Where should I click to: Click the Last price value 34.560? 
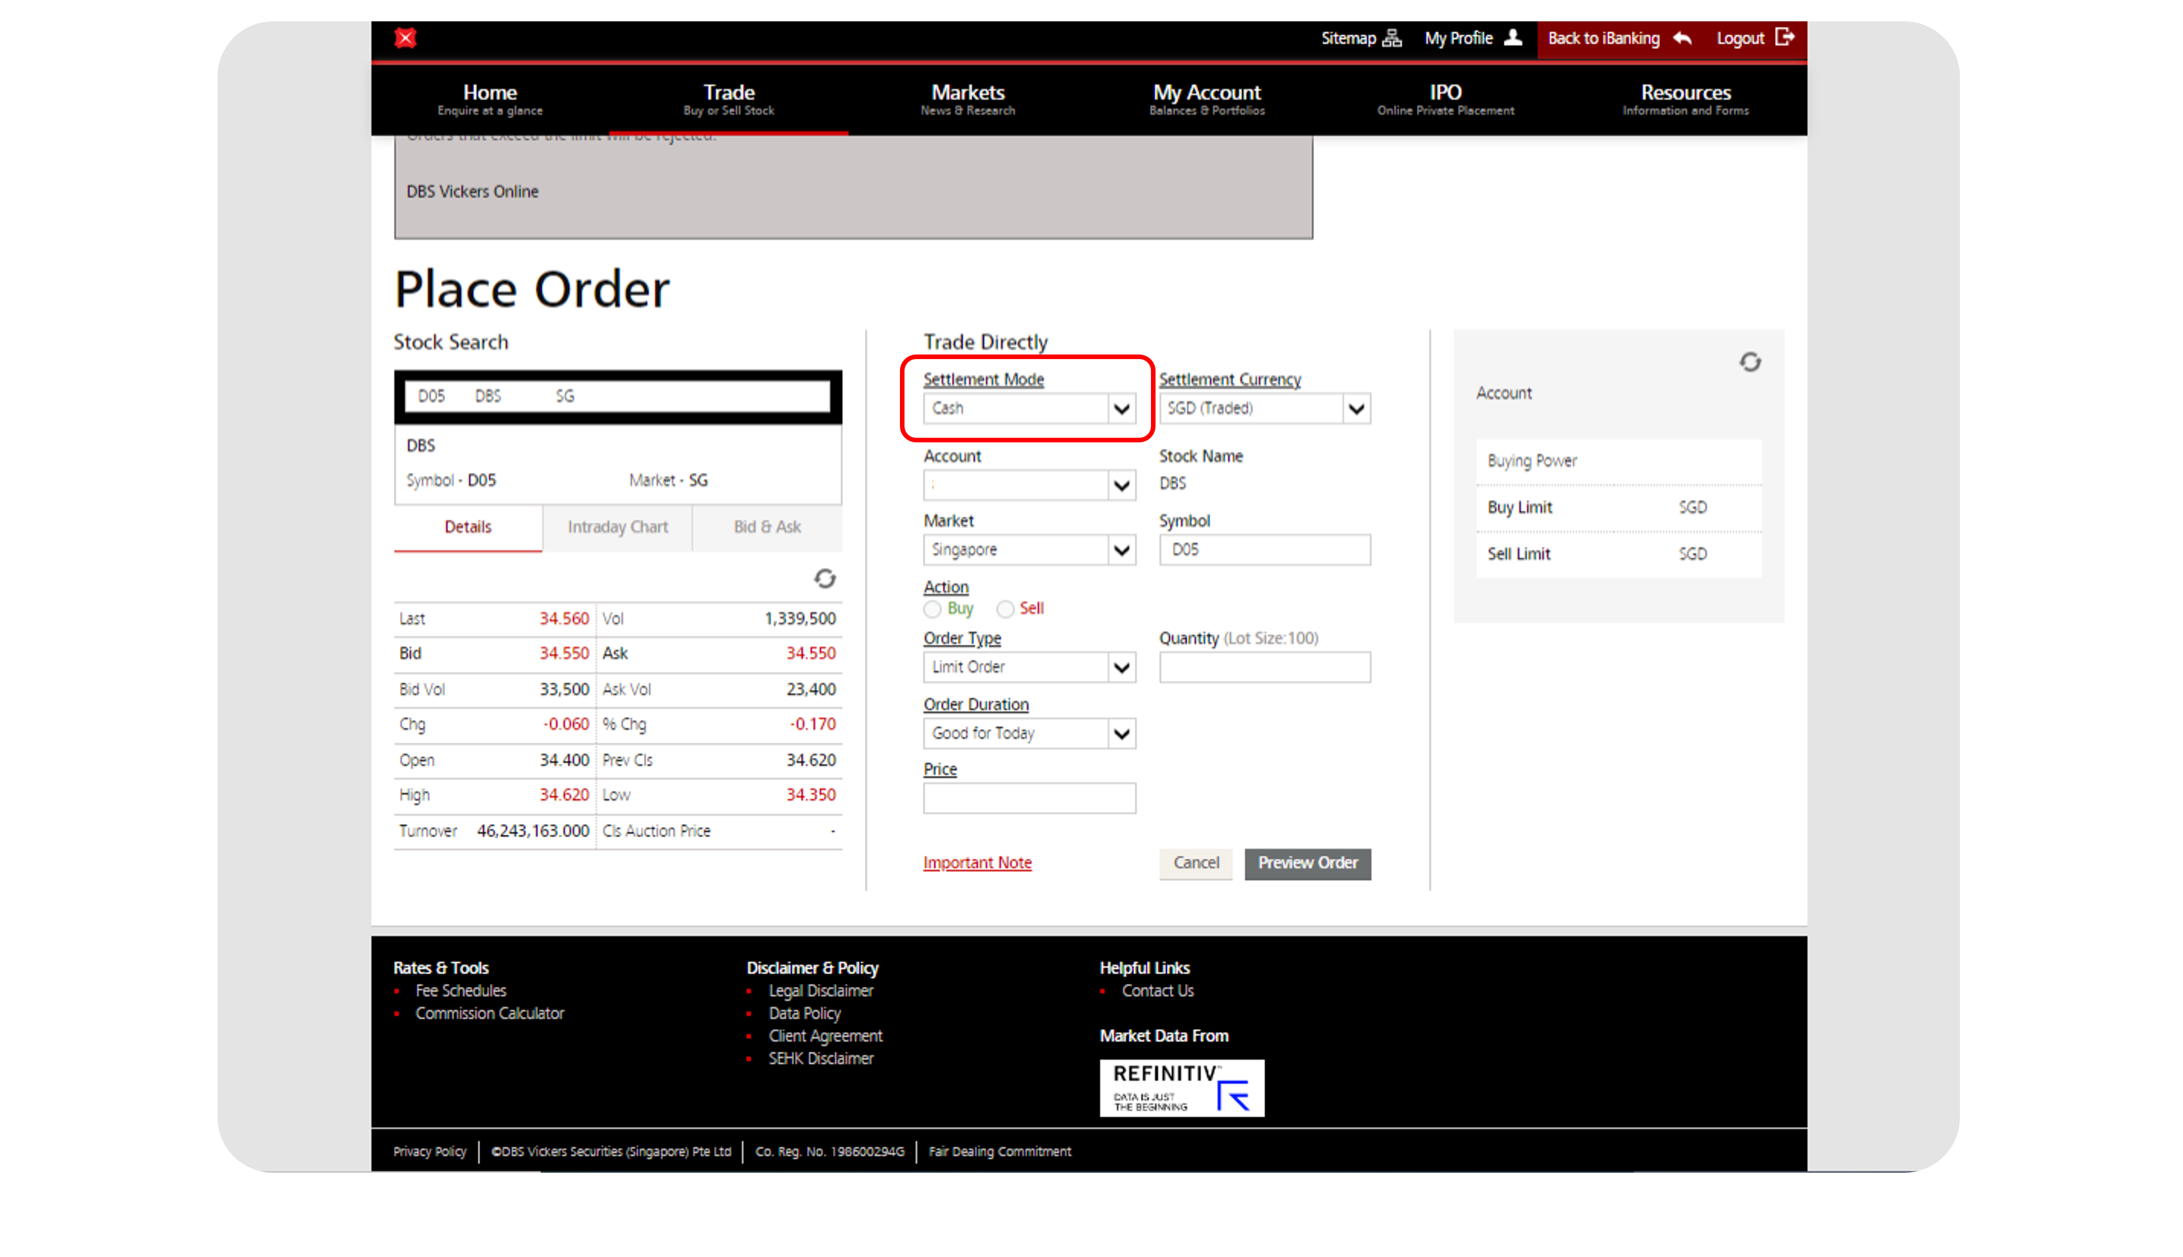point(564,619)
